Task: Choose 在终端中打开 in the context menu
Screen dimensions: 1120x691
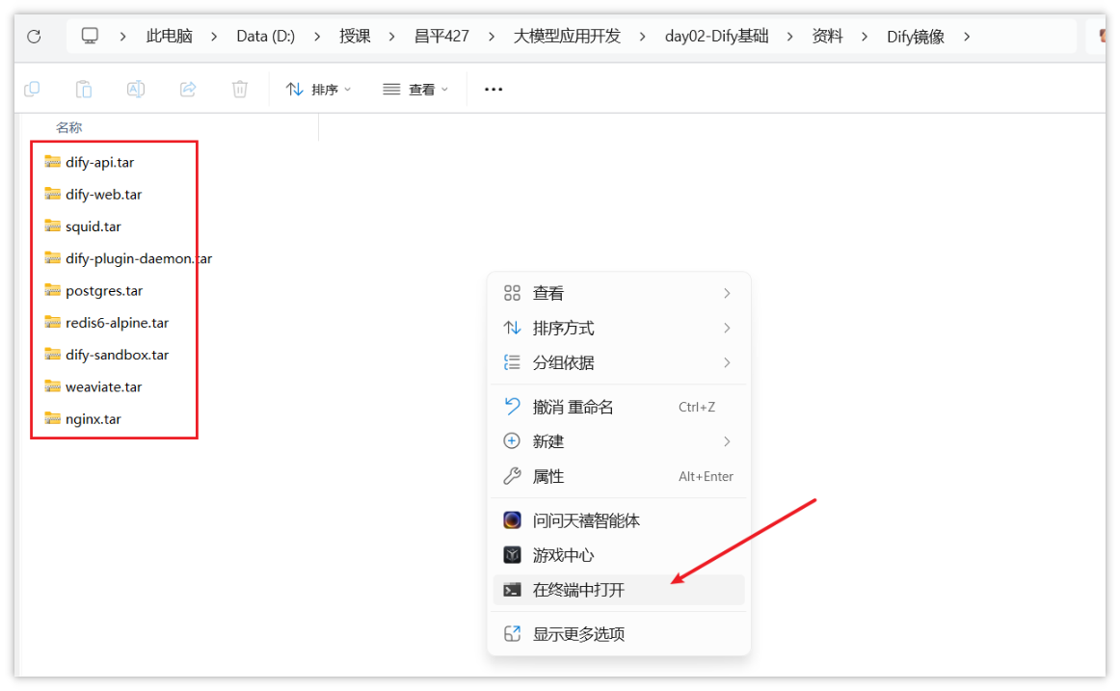Action: [x=619, y=590]
